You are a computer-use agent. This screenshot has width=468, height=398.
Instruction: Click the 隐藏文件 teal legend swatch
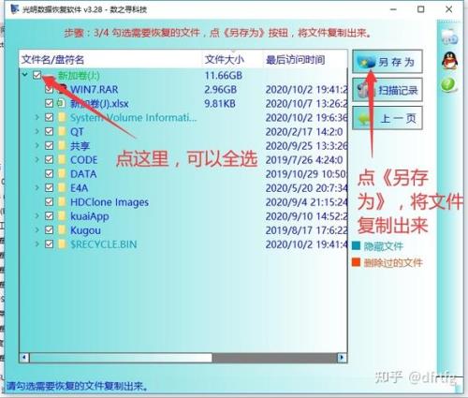[x=356, y=245]
